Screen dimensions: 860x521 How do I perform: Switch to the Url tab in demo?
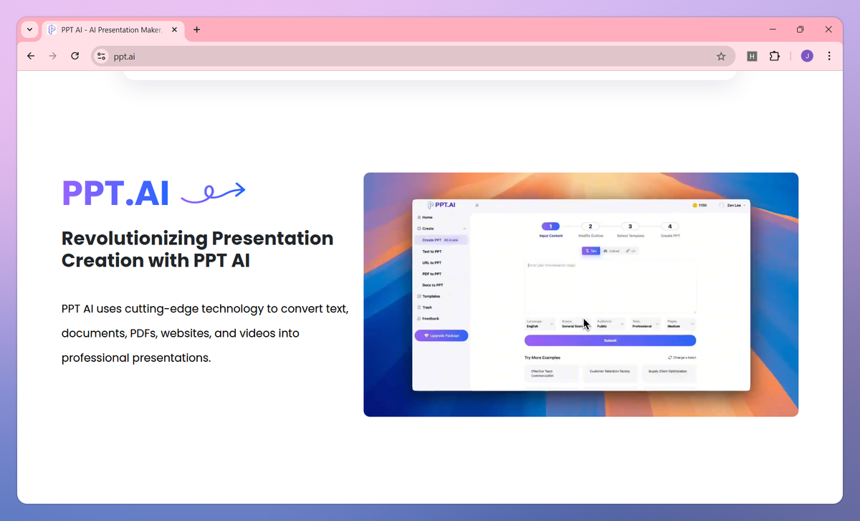(x=630, y=251)
